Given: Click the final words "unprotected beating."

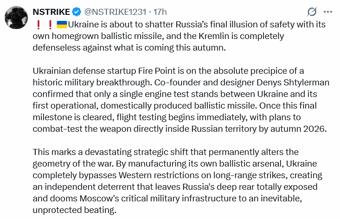Looking at the screenshot, I should 75,210.
